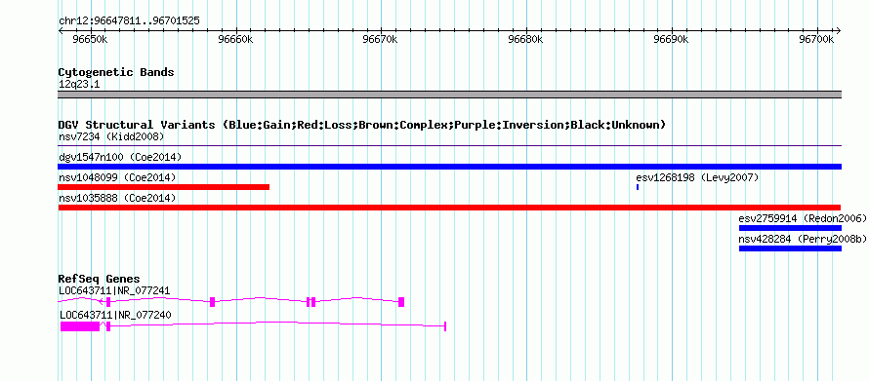869x381 pixels.
Task: Open variant esv2759914 (Redon2006) label
Action: (803, 218)
